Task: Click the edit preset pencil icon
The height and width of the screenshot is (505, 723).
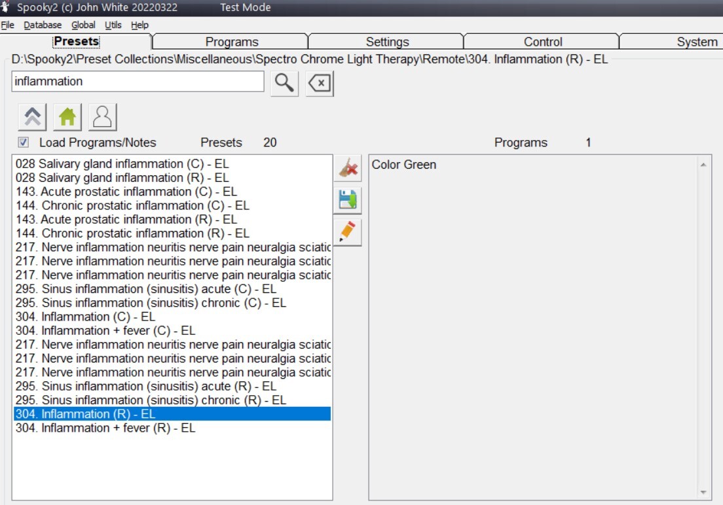Action: [348, 232]
